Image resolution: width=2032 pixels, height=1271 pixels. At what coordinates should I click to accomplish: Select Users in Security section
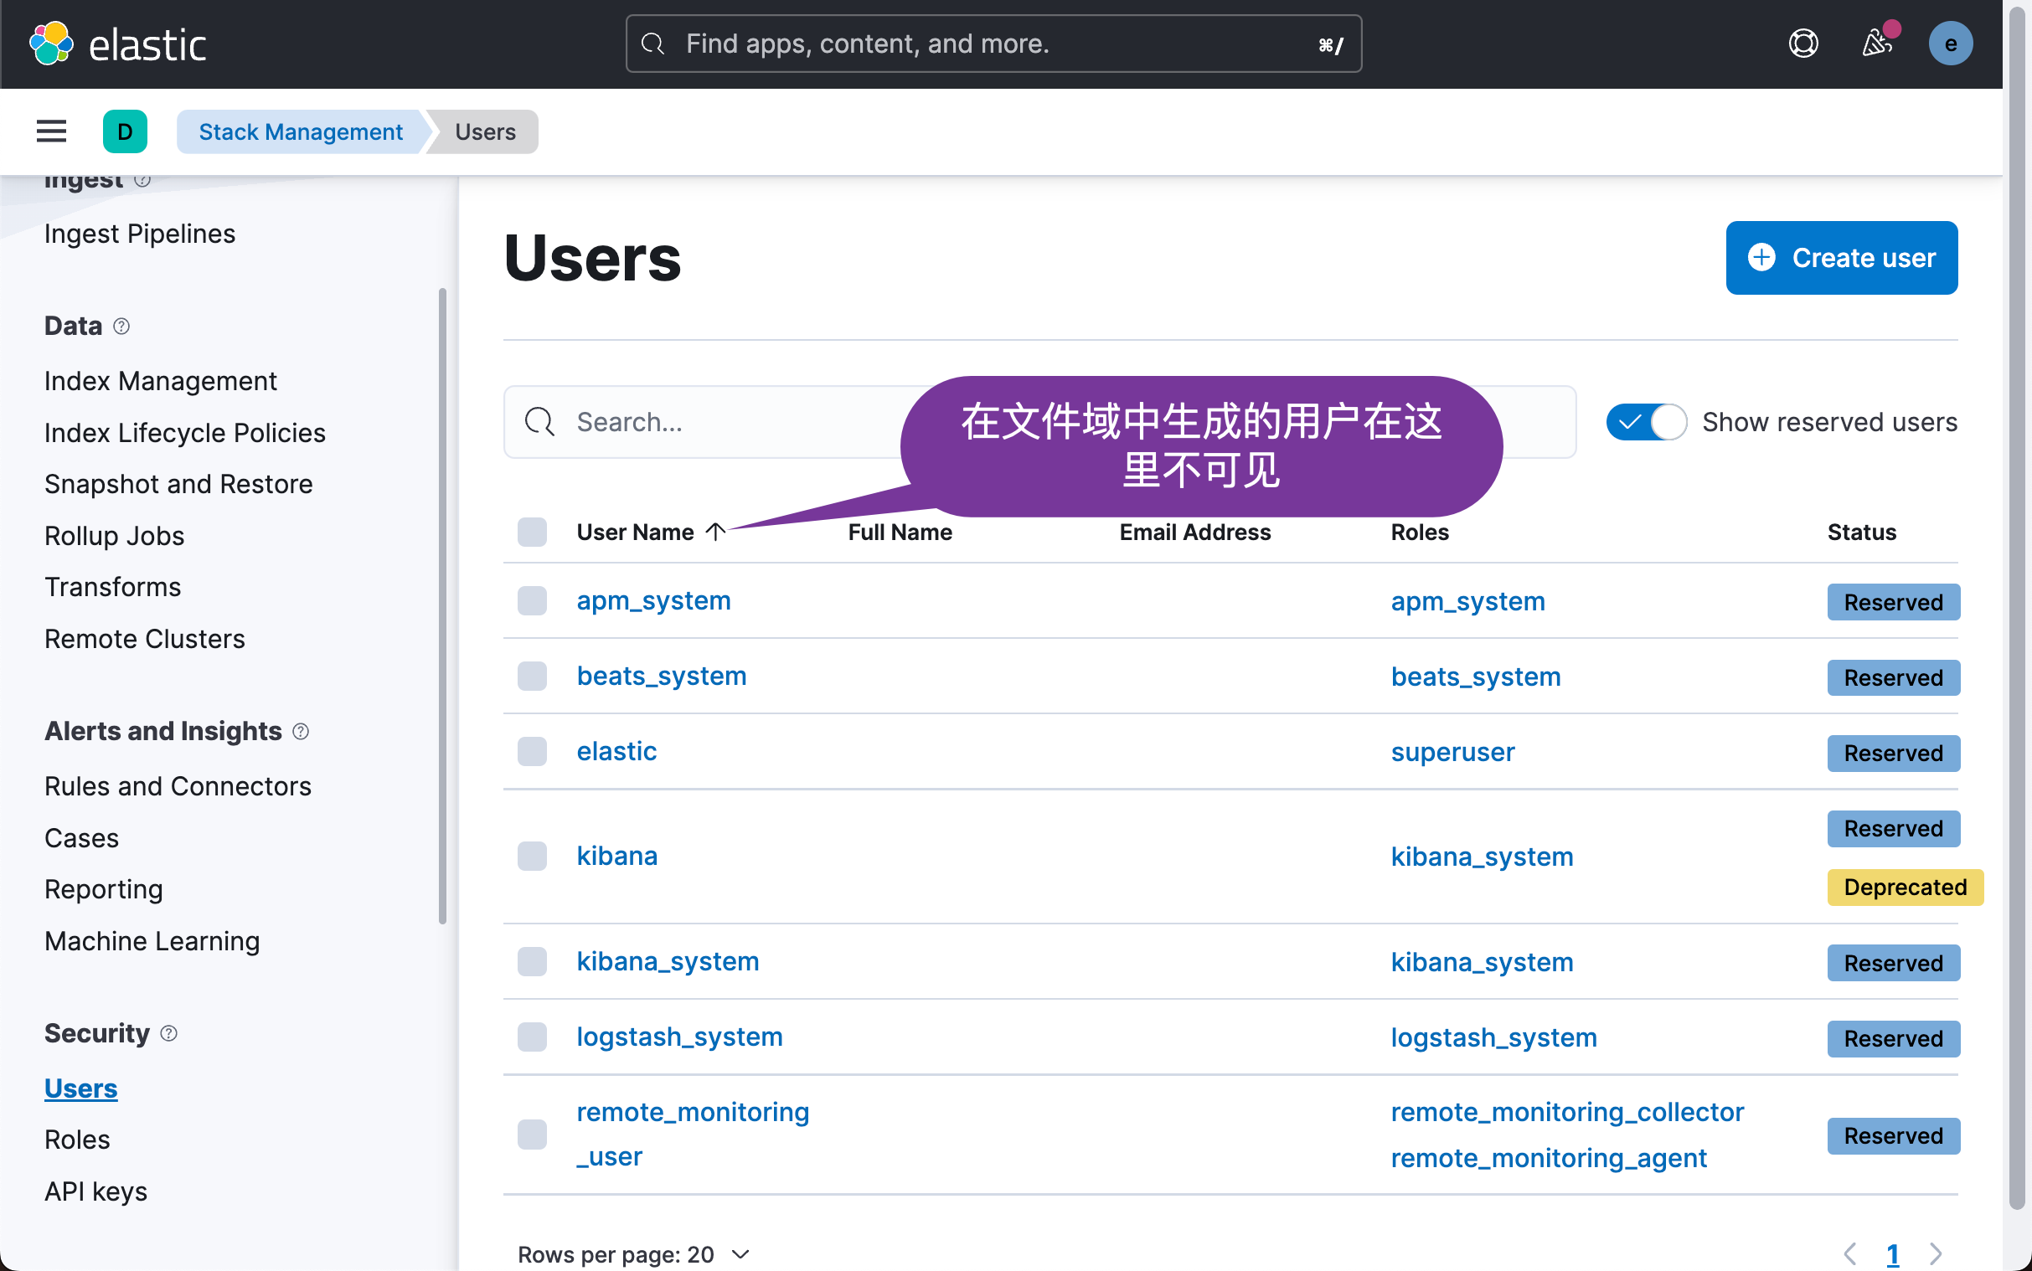click(x=80, y=1088)
